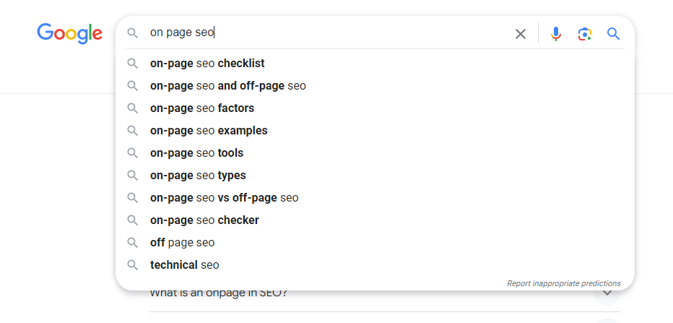Screen dimensions: 673x323
Task: Click the blue search magnifier button
Action: pyautogui.click(x=613, y=33)
